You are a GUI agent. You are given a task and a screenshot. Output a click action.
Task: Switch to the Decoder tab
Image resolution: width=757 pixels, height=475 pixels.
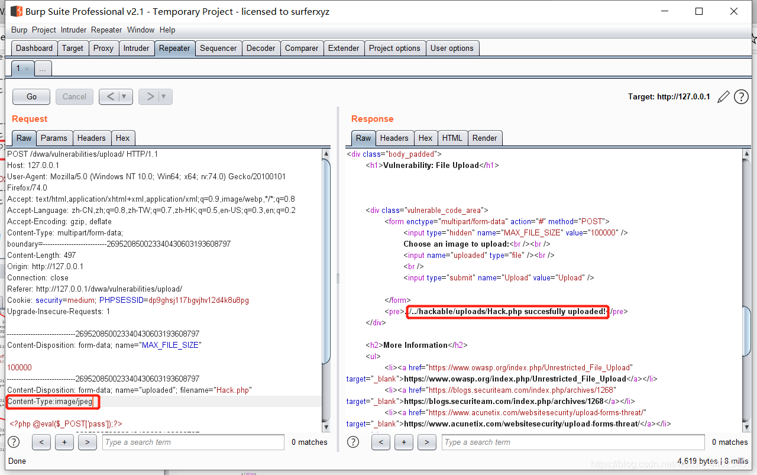click(261, 48)
